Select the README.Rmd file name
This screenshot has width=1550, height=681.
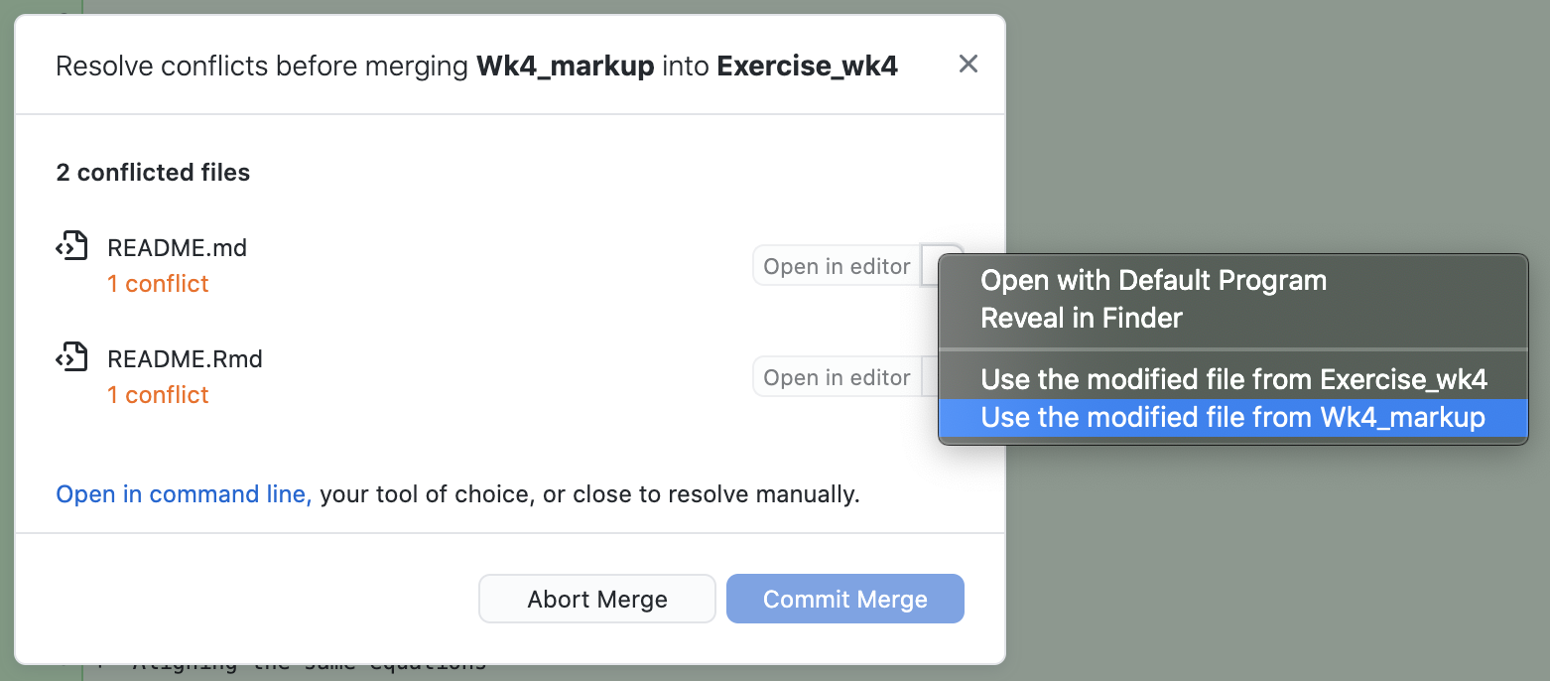click(x=185, y=358)
